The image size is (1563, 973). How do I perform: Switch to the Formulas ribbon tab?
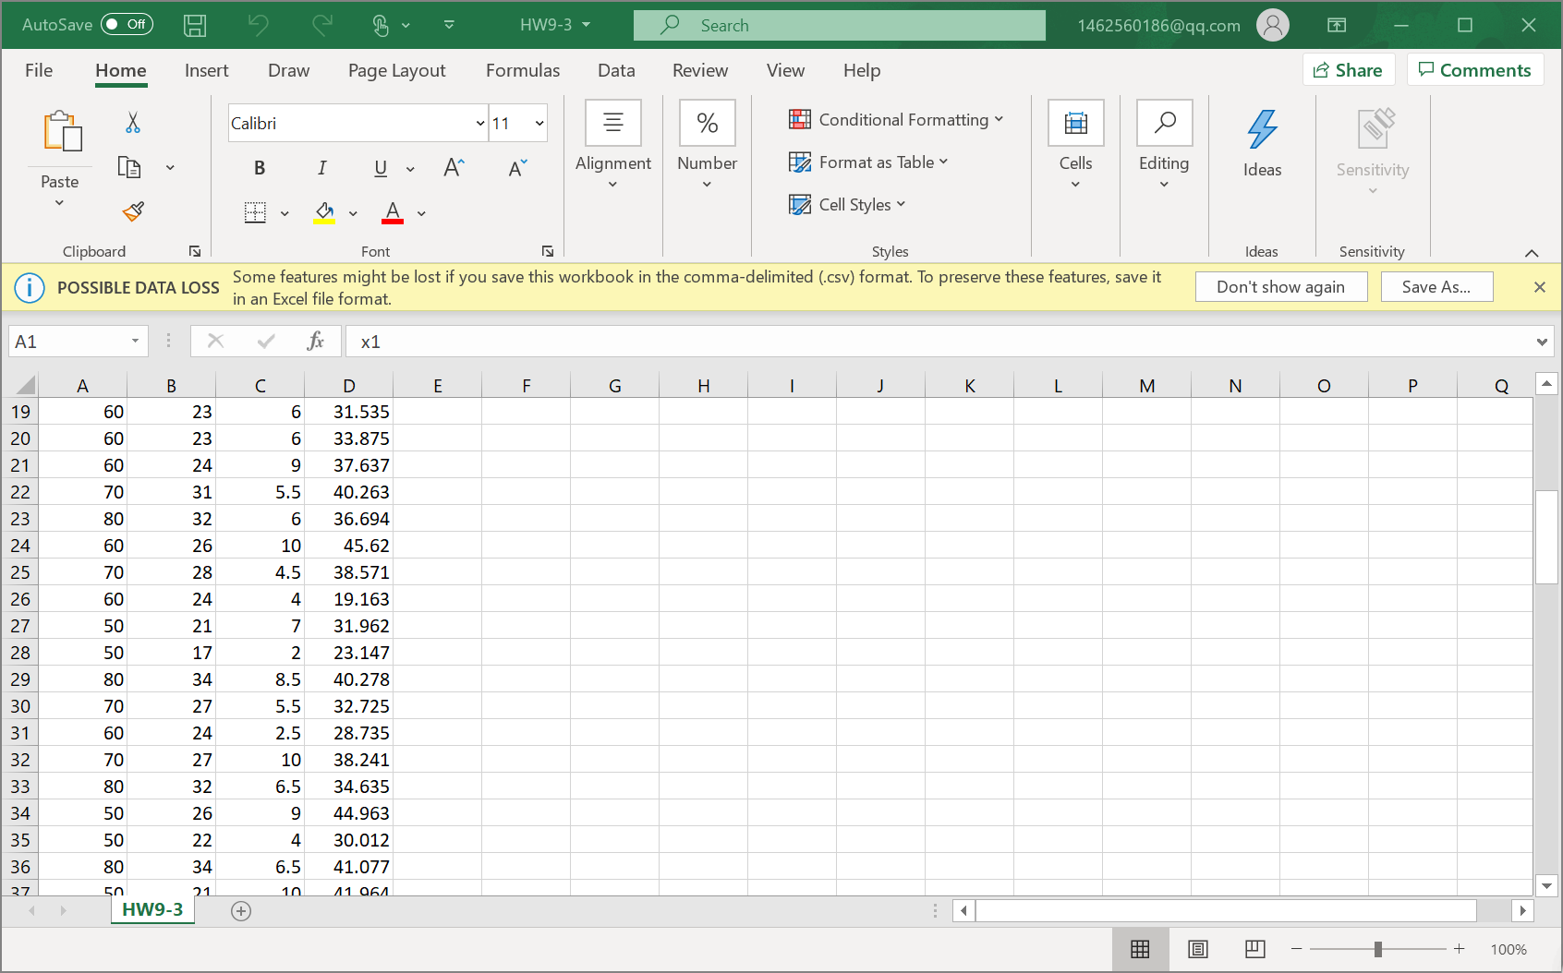522,70
